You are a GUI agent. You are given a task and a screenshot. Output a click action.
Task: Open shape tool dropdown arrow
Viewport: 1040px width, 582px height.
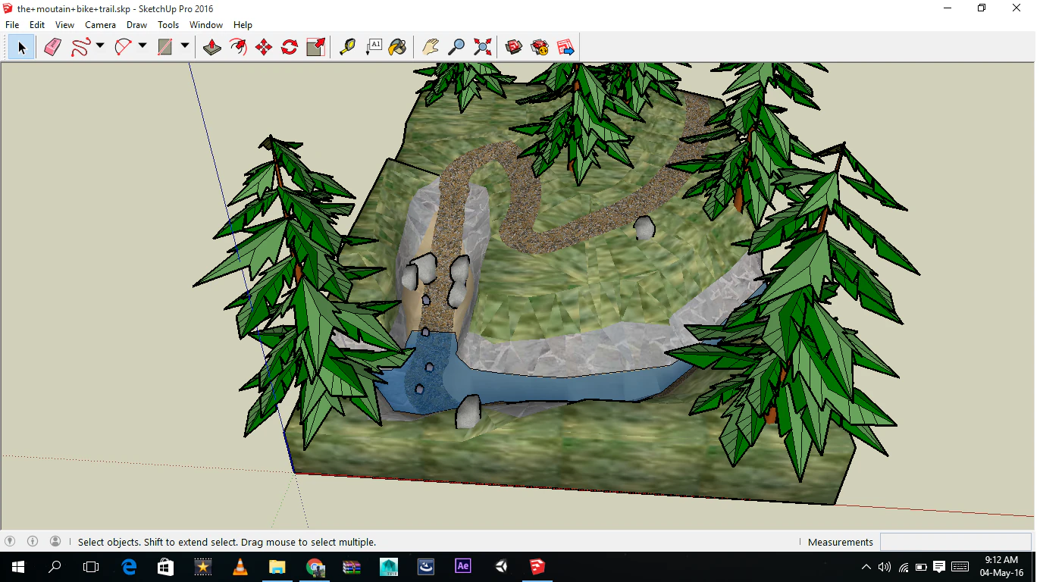pos(184,47)
